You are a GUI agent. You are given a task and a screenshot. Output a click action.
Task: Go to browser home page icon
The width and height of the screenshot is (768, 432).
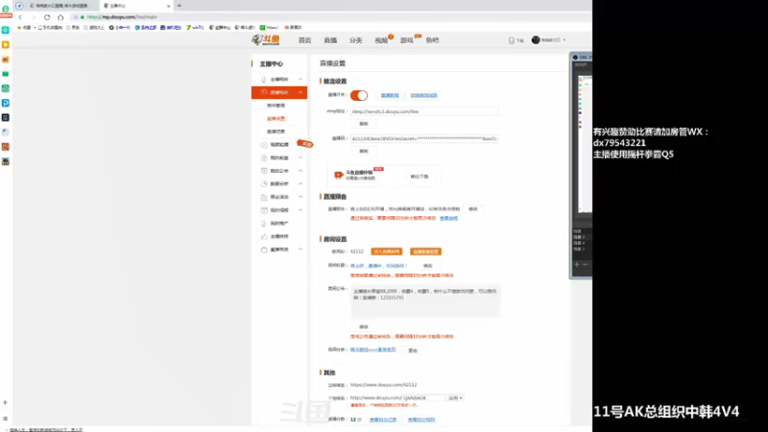(60, 17)
